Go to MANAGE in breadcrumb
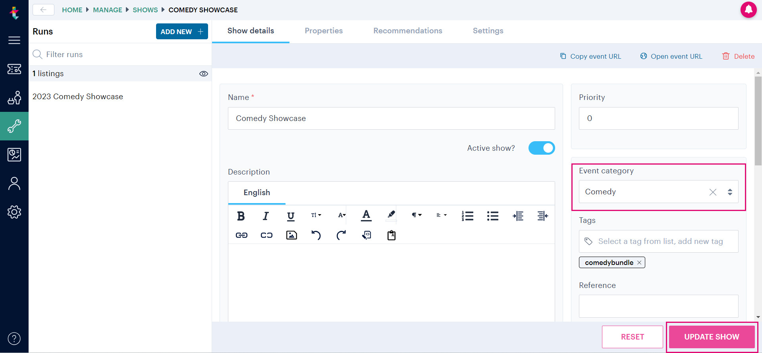The image size is (762, 353). click(x=108, y=10)
